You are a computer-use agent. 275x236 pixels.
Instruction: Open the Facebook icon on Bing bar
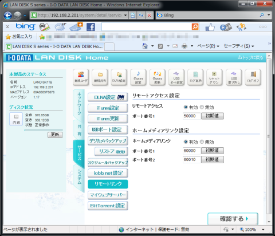(x=91, y=27)
